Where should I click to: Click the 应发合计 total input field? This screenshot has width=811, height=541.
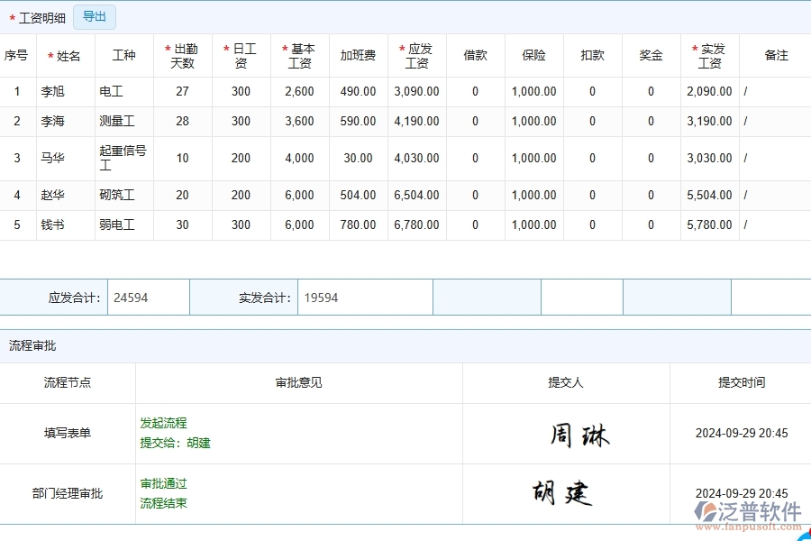pos(147,297)
